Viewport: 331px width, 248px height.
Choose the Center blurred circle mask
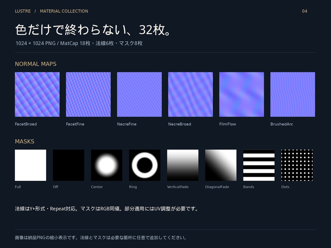pyautogui.click(x=107, y=165)
